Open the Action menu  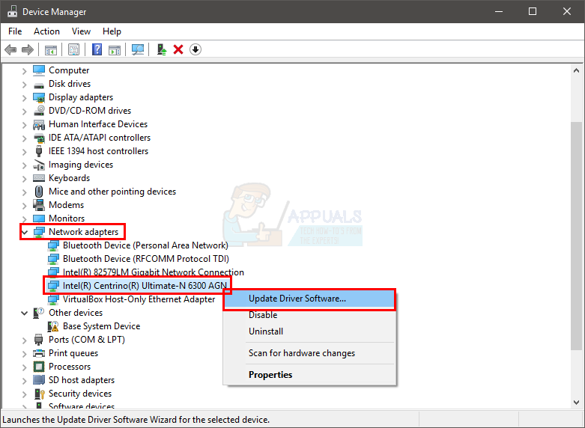pyautogui.click(x=46, y=31)
